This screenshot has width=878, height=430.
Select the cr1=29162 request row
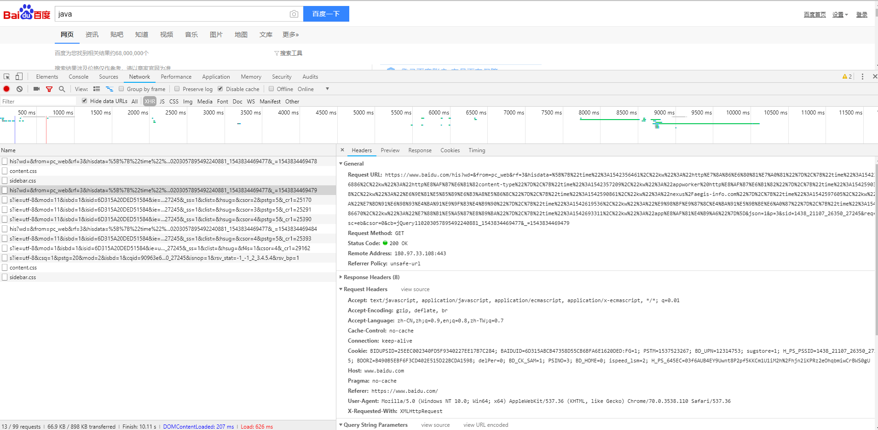click(168, 248)
